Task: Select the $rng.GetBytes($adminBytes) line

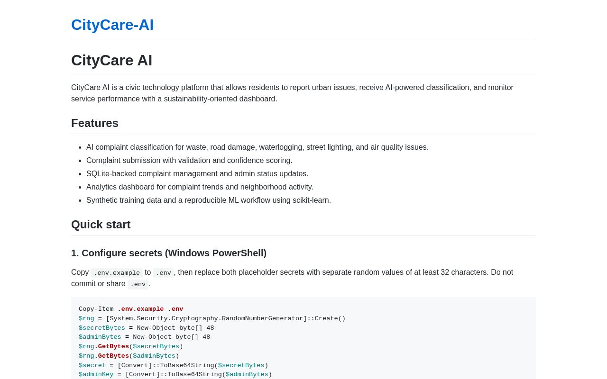Action: 129,356
